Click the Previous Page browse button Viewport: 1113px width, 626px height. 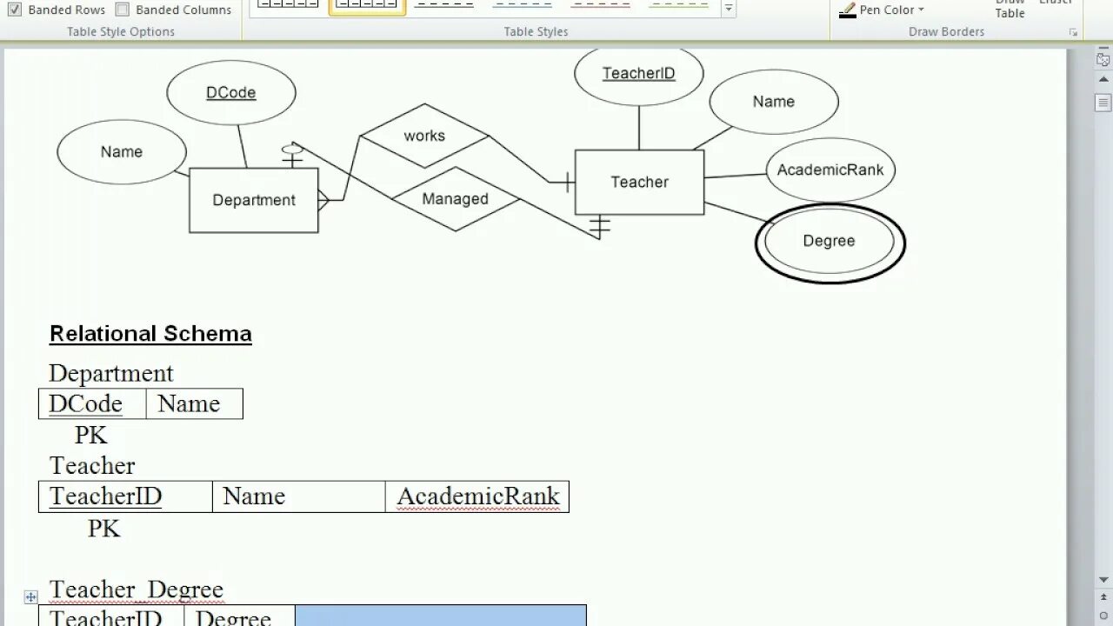click(1103, 598)
